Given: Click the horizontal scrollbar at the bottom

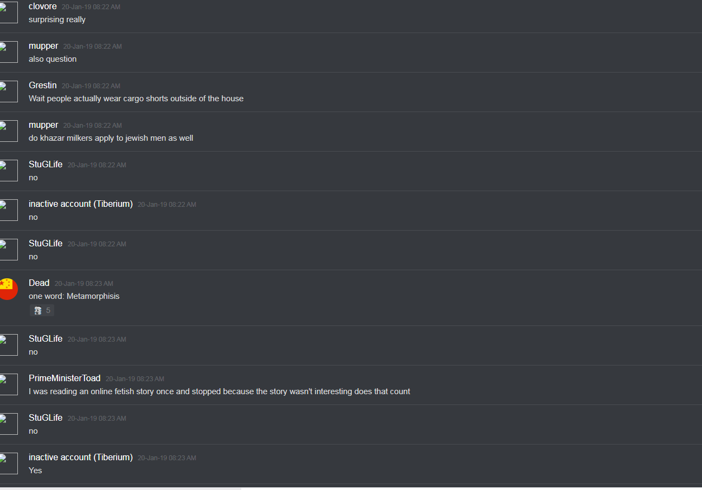Looking at the screenshot, I should click(x=120, y=488).
